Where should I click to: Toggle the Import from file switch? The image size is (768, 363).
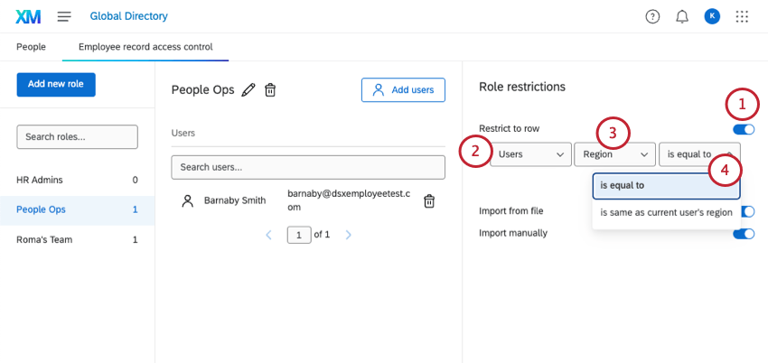[x=747, y=211]
